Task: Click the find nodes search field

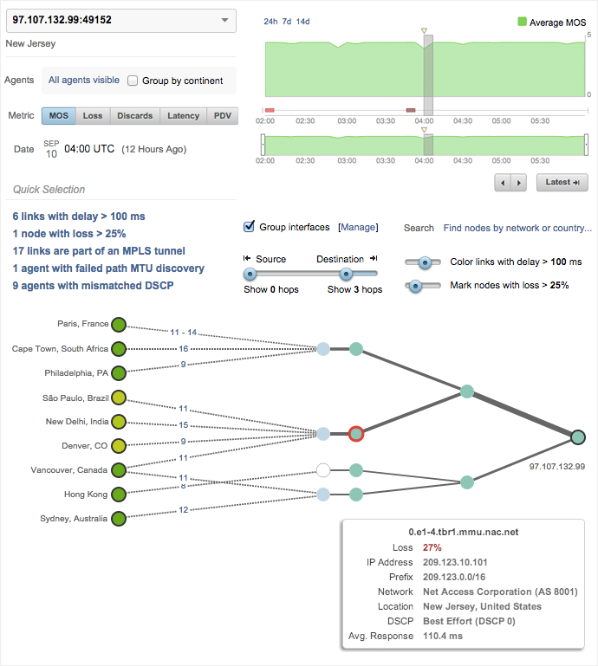Action: click(x=517, y=228)
